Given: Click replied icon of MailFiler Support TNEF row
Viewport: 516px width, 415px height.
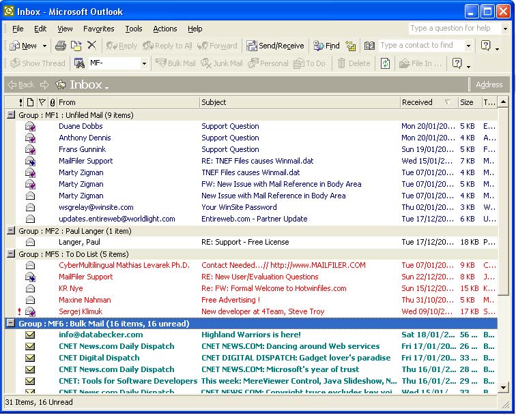Looking at the screenshot, I should [x=30, y=161].
